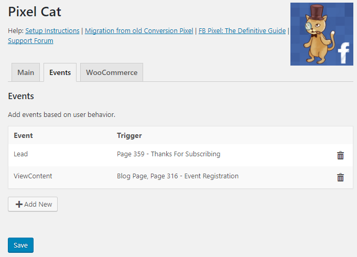
Task: Click the Pixel Cat mascot image
Action: [322, 34]
